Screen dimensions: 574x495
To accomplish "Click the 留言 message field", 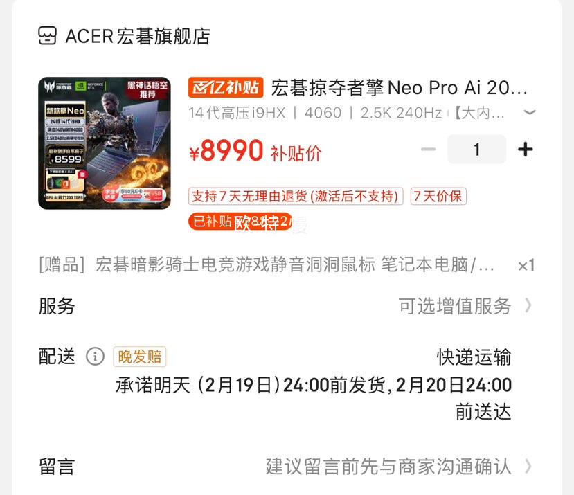I will 287,467.
